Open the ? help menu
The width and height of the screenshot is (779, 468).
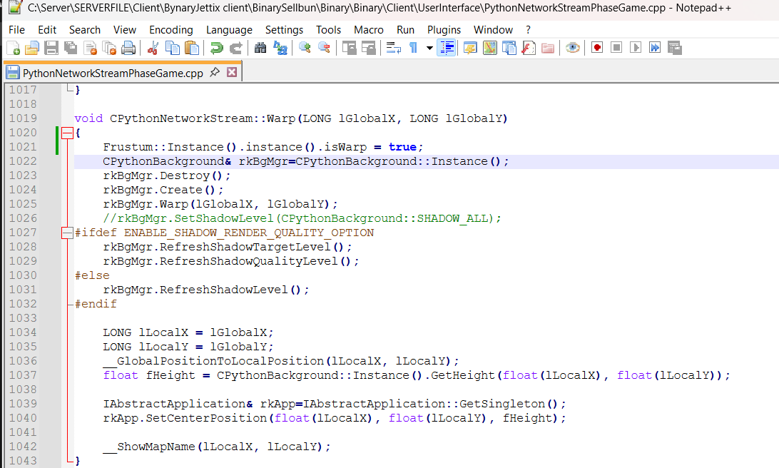pyautogui.click(x=528, y=30)
